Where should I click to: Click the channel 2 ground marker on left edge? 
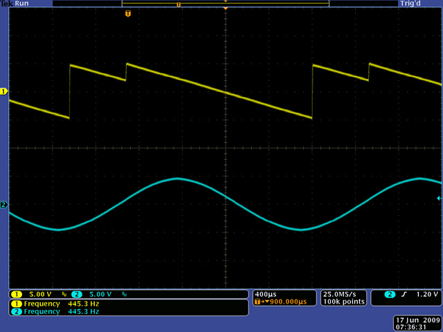[3, 205]
